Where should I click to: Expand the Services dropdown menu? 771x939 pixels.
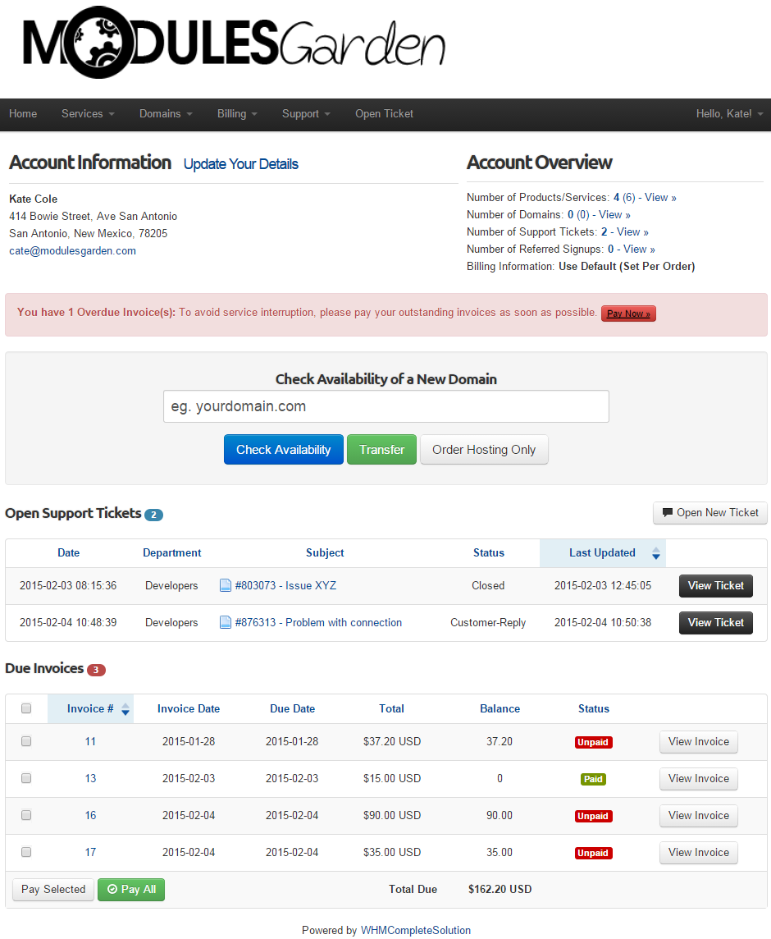[88, 114]
